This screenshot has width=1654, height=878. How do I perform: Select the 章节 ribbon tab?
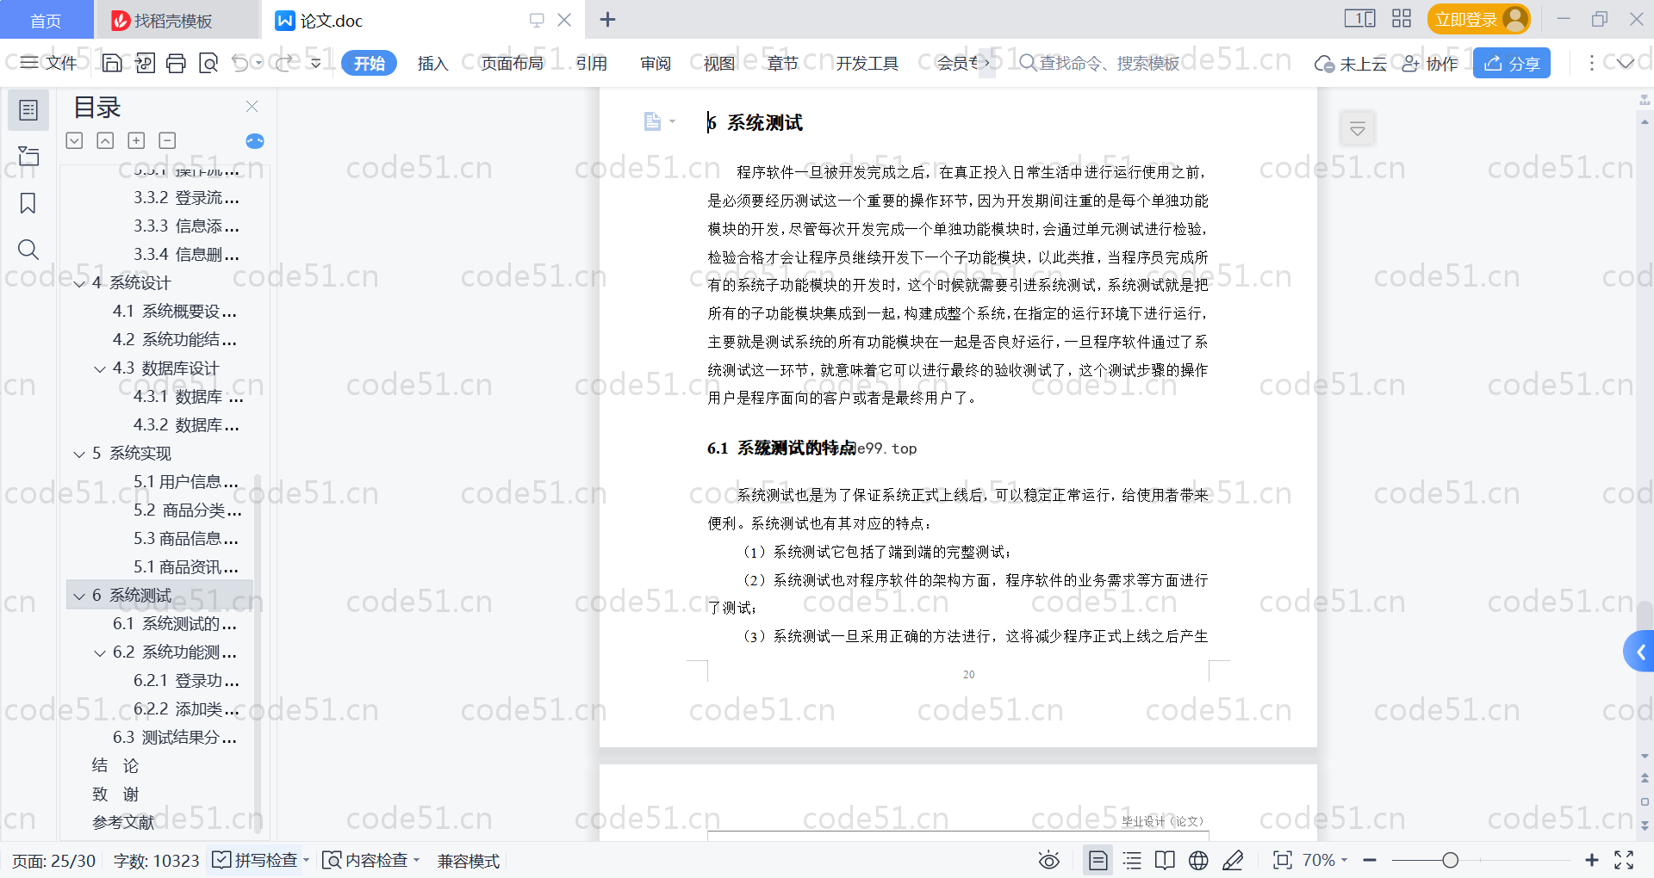pyautogui.click(x=783, y=63)
